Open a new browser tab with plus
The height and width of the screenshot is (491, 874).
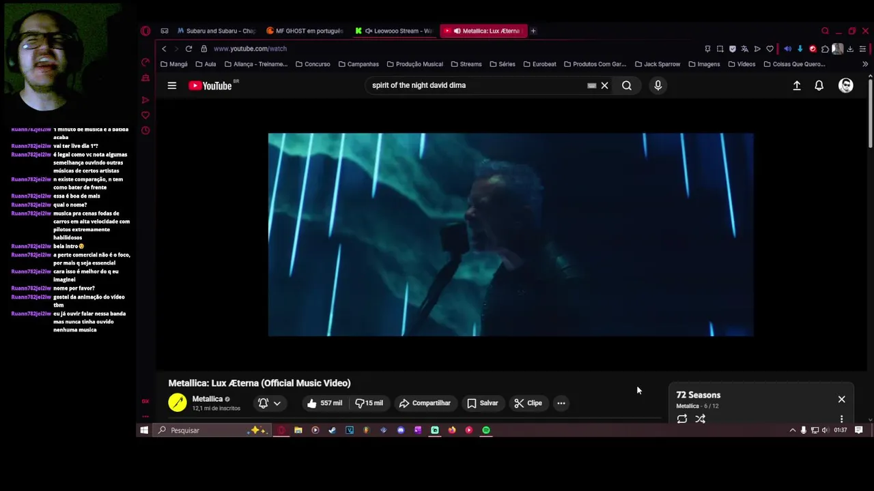(x=533, y=31)
